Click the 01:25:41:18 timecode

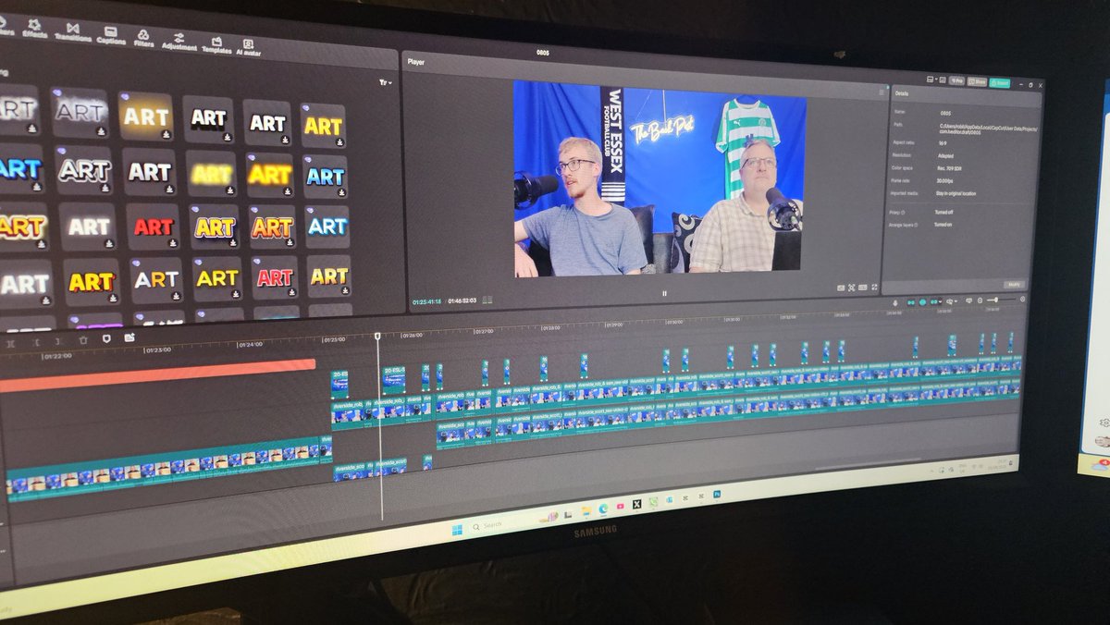point(426,300)
